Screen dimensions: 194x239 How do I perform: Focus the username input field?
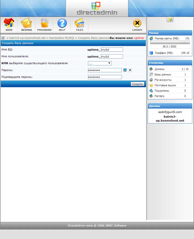112,57
